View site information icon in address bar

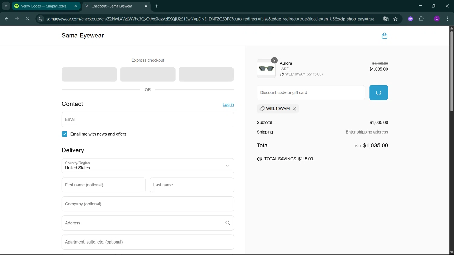tap(40, 19)
